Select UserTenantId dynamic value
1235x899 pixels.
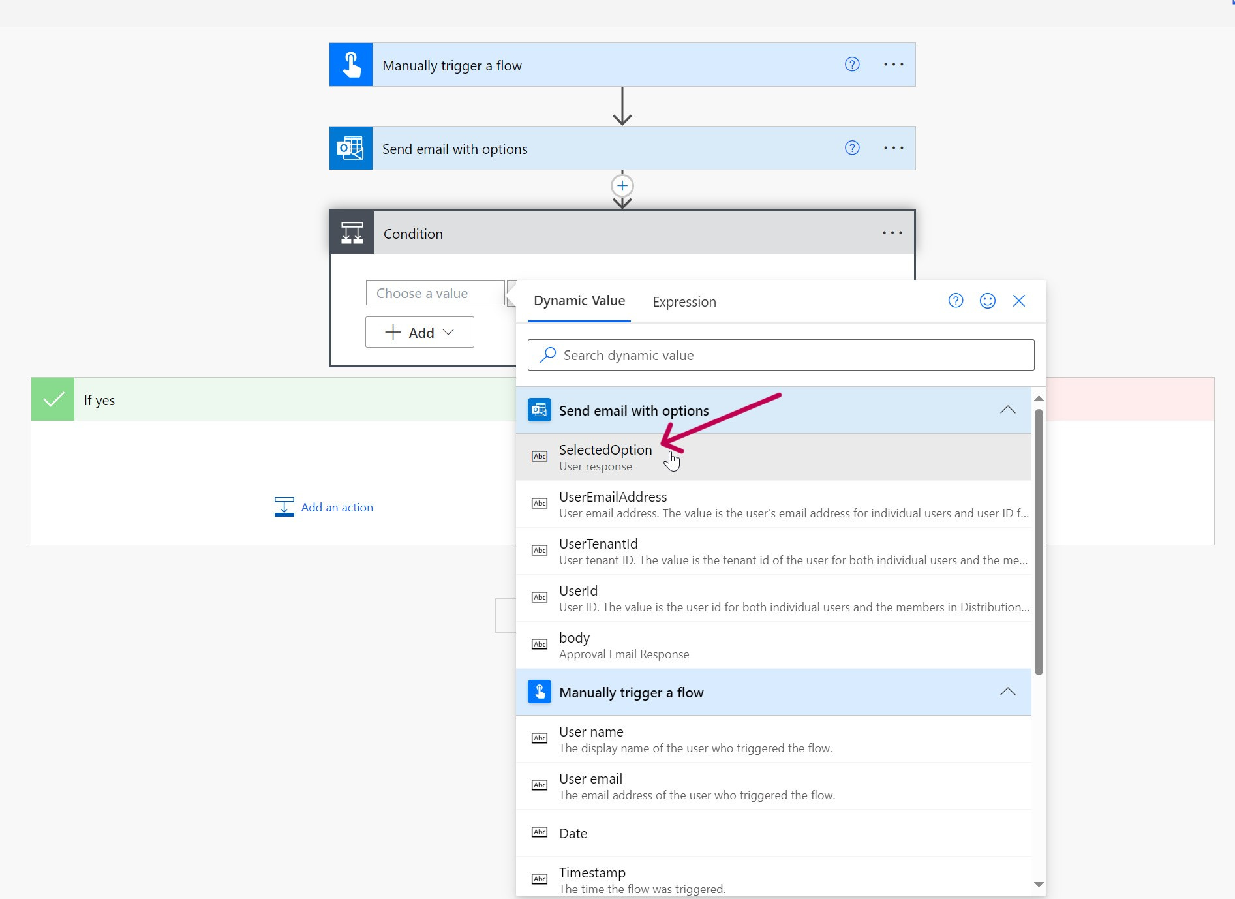774,551
